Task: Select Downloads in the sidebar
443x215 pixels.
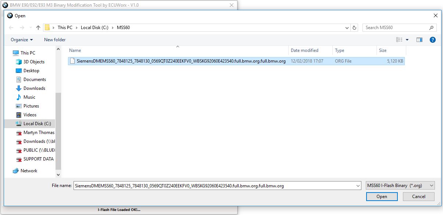Action: click(x=34, y=88)
